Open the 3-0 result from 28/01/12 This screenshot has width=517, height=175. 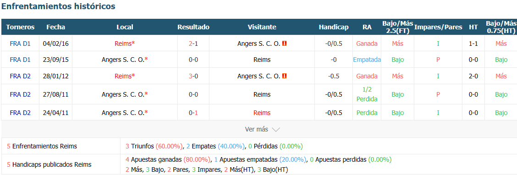(x=193, y=76)
